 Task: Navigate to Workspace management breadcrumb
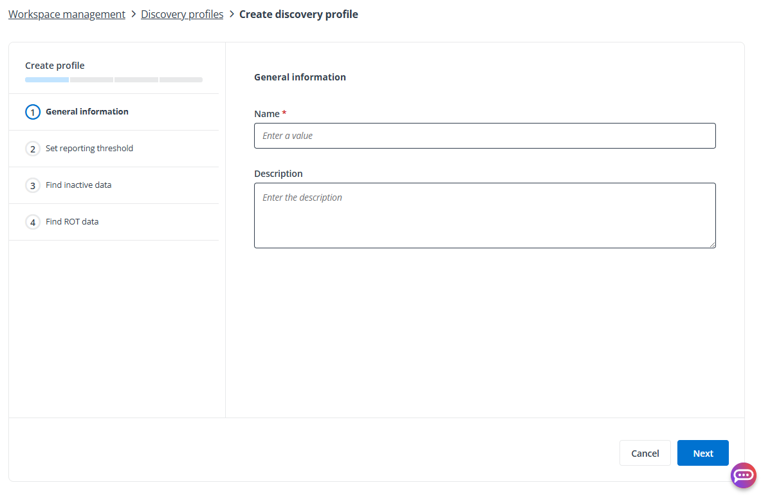(66, 14)
